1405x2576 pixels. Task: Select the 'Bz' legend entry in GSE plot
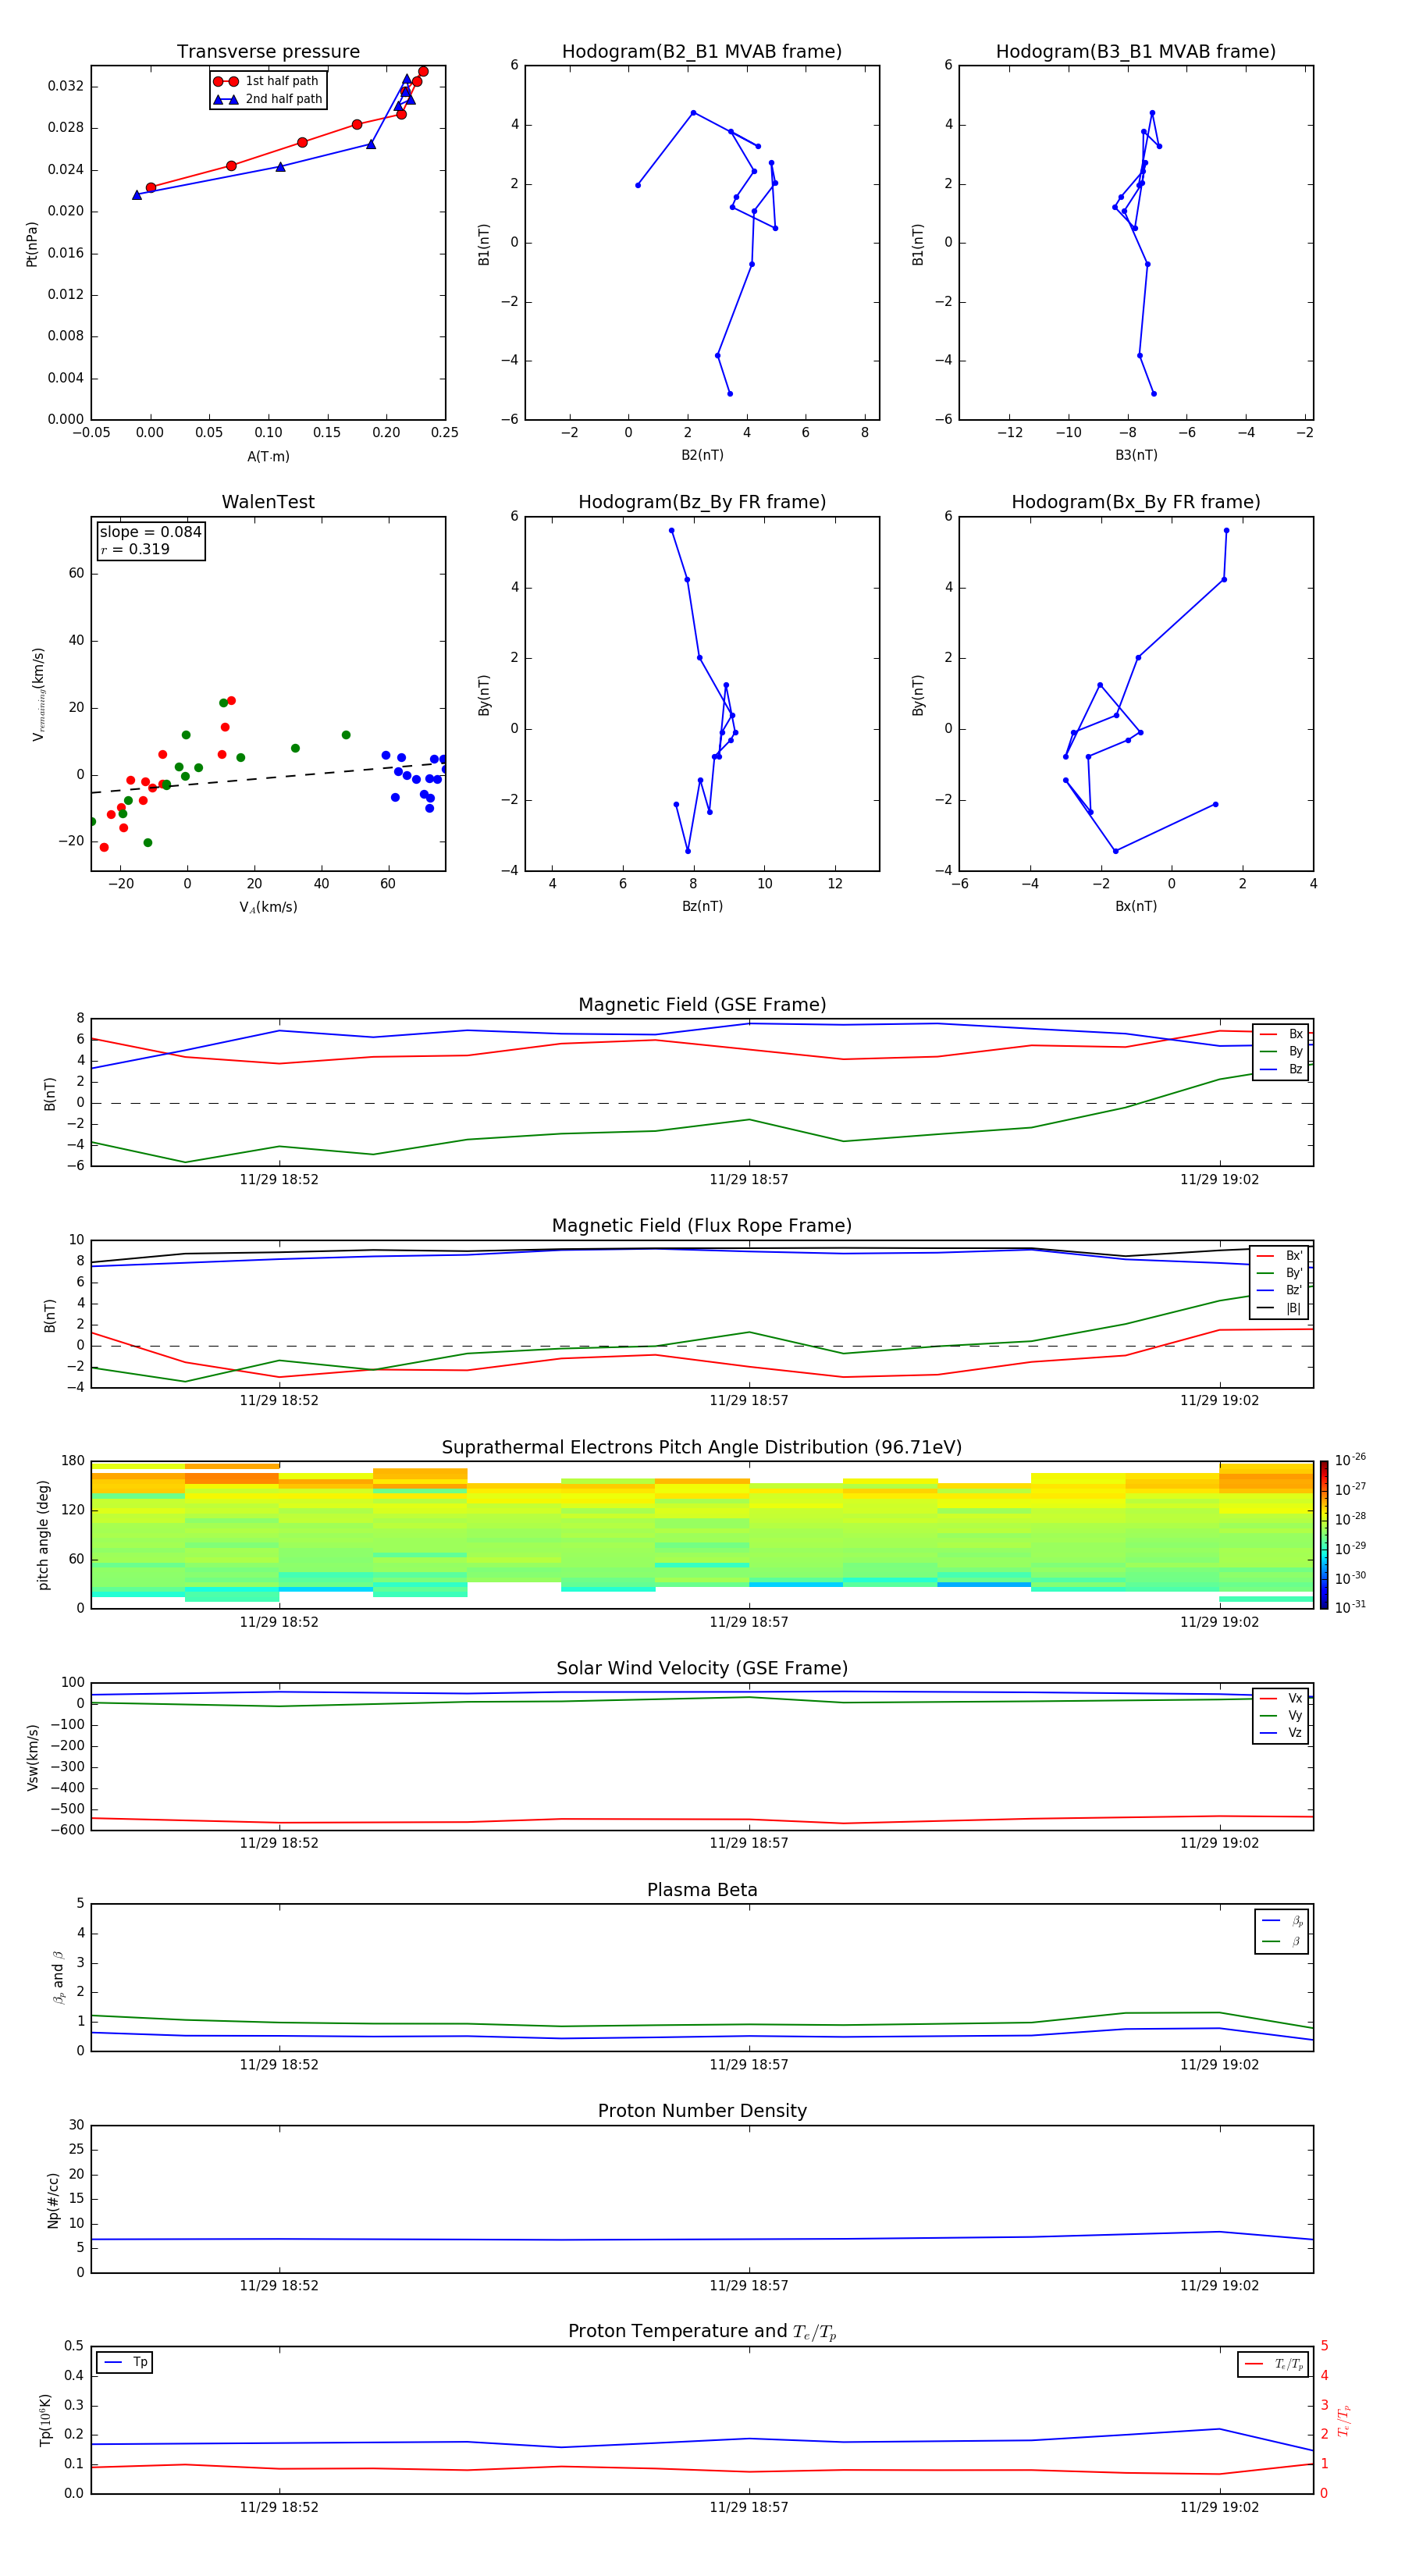tap(1281, 1070)
